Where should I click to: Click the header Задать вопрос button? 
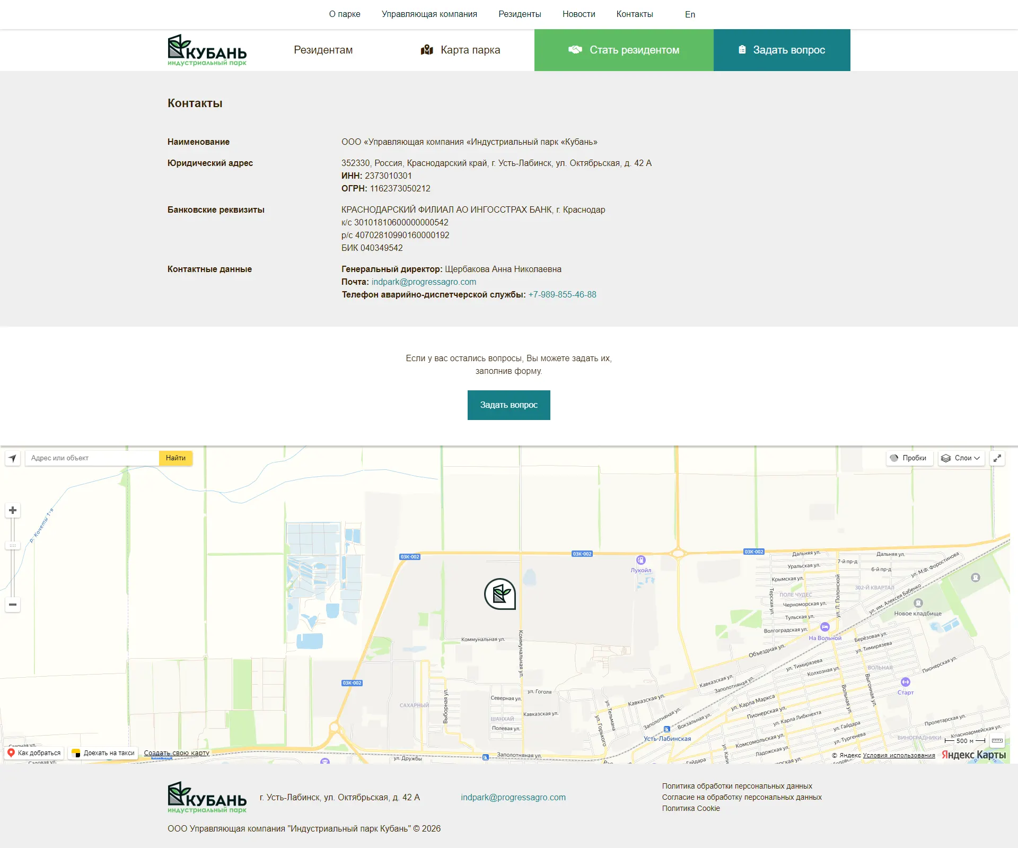point(782,50)
